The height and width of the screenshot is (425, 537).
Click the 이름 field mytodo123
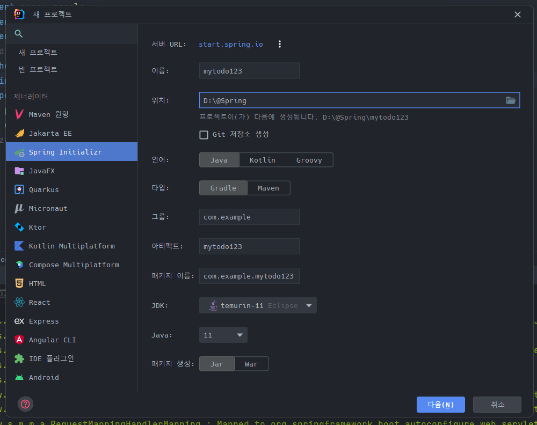click(249, 71)
